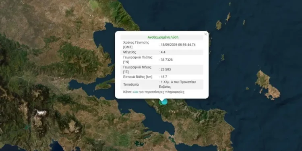This screenshot has height=151, width=302.
Task: Click the magnitude value 4.4
Action: click(163, 52)
